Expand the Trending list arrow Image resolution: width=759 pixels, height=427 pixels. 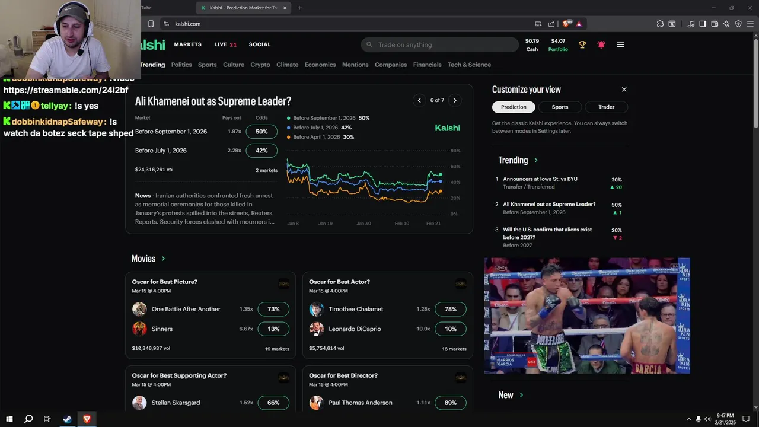[536, 160]
